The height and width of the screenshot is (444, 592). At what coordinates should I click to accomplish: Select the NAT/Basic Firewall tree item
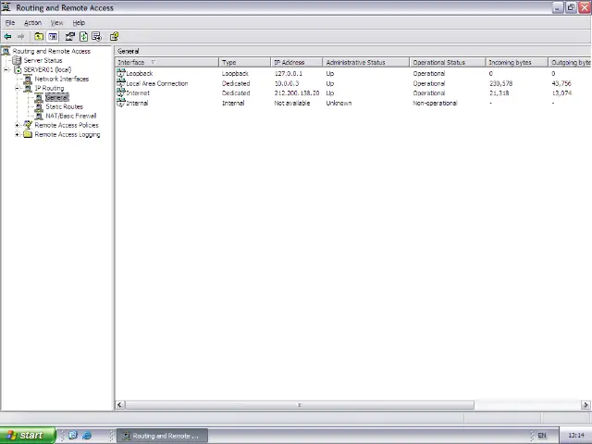click(71, 116)
